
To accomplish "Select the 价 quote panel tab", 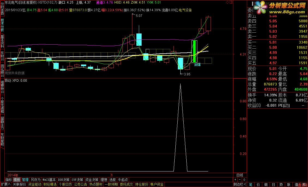I will (x=258, y=185).
